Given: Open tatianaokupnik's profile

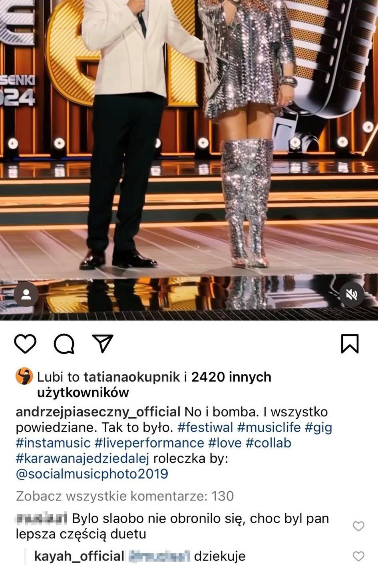Looking at the screenshot, I should 131,377.
